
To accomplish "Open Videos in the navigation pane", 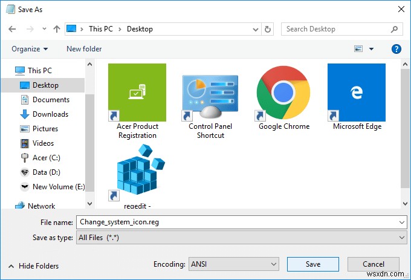I will pos(43,143).
